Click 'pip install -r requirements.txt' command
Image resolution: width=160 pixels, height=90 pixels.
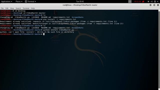coord(59,19)
